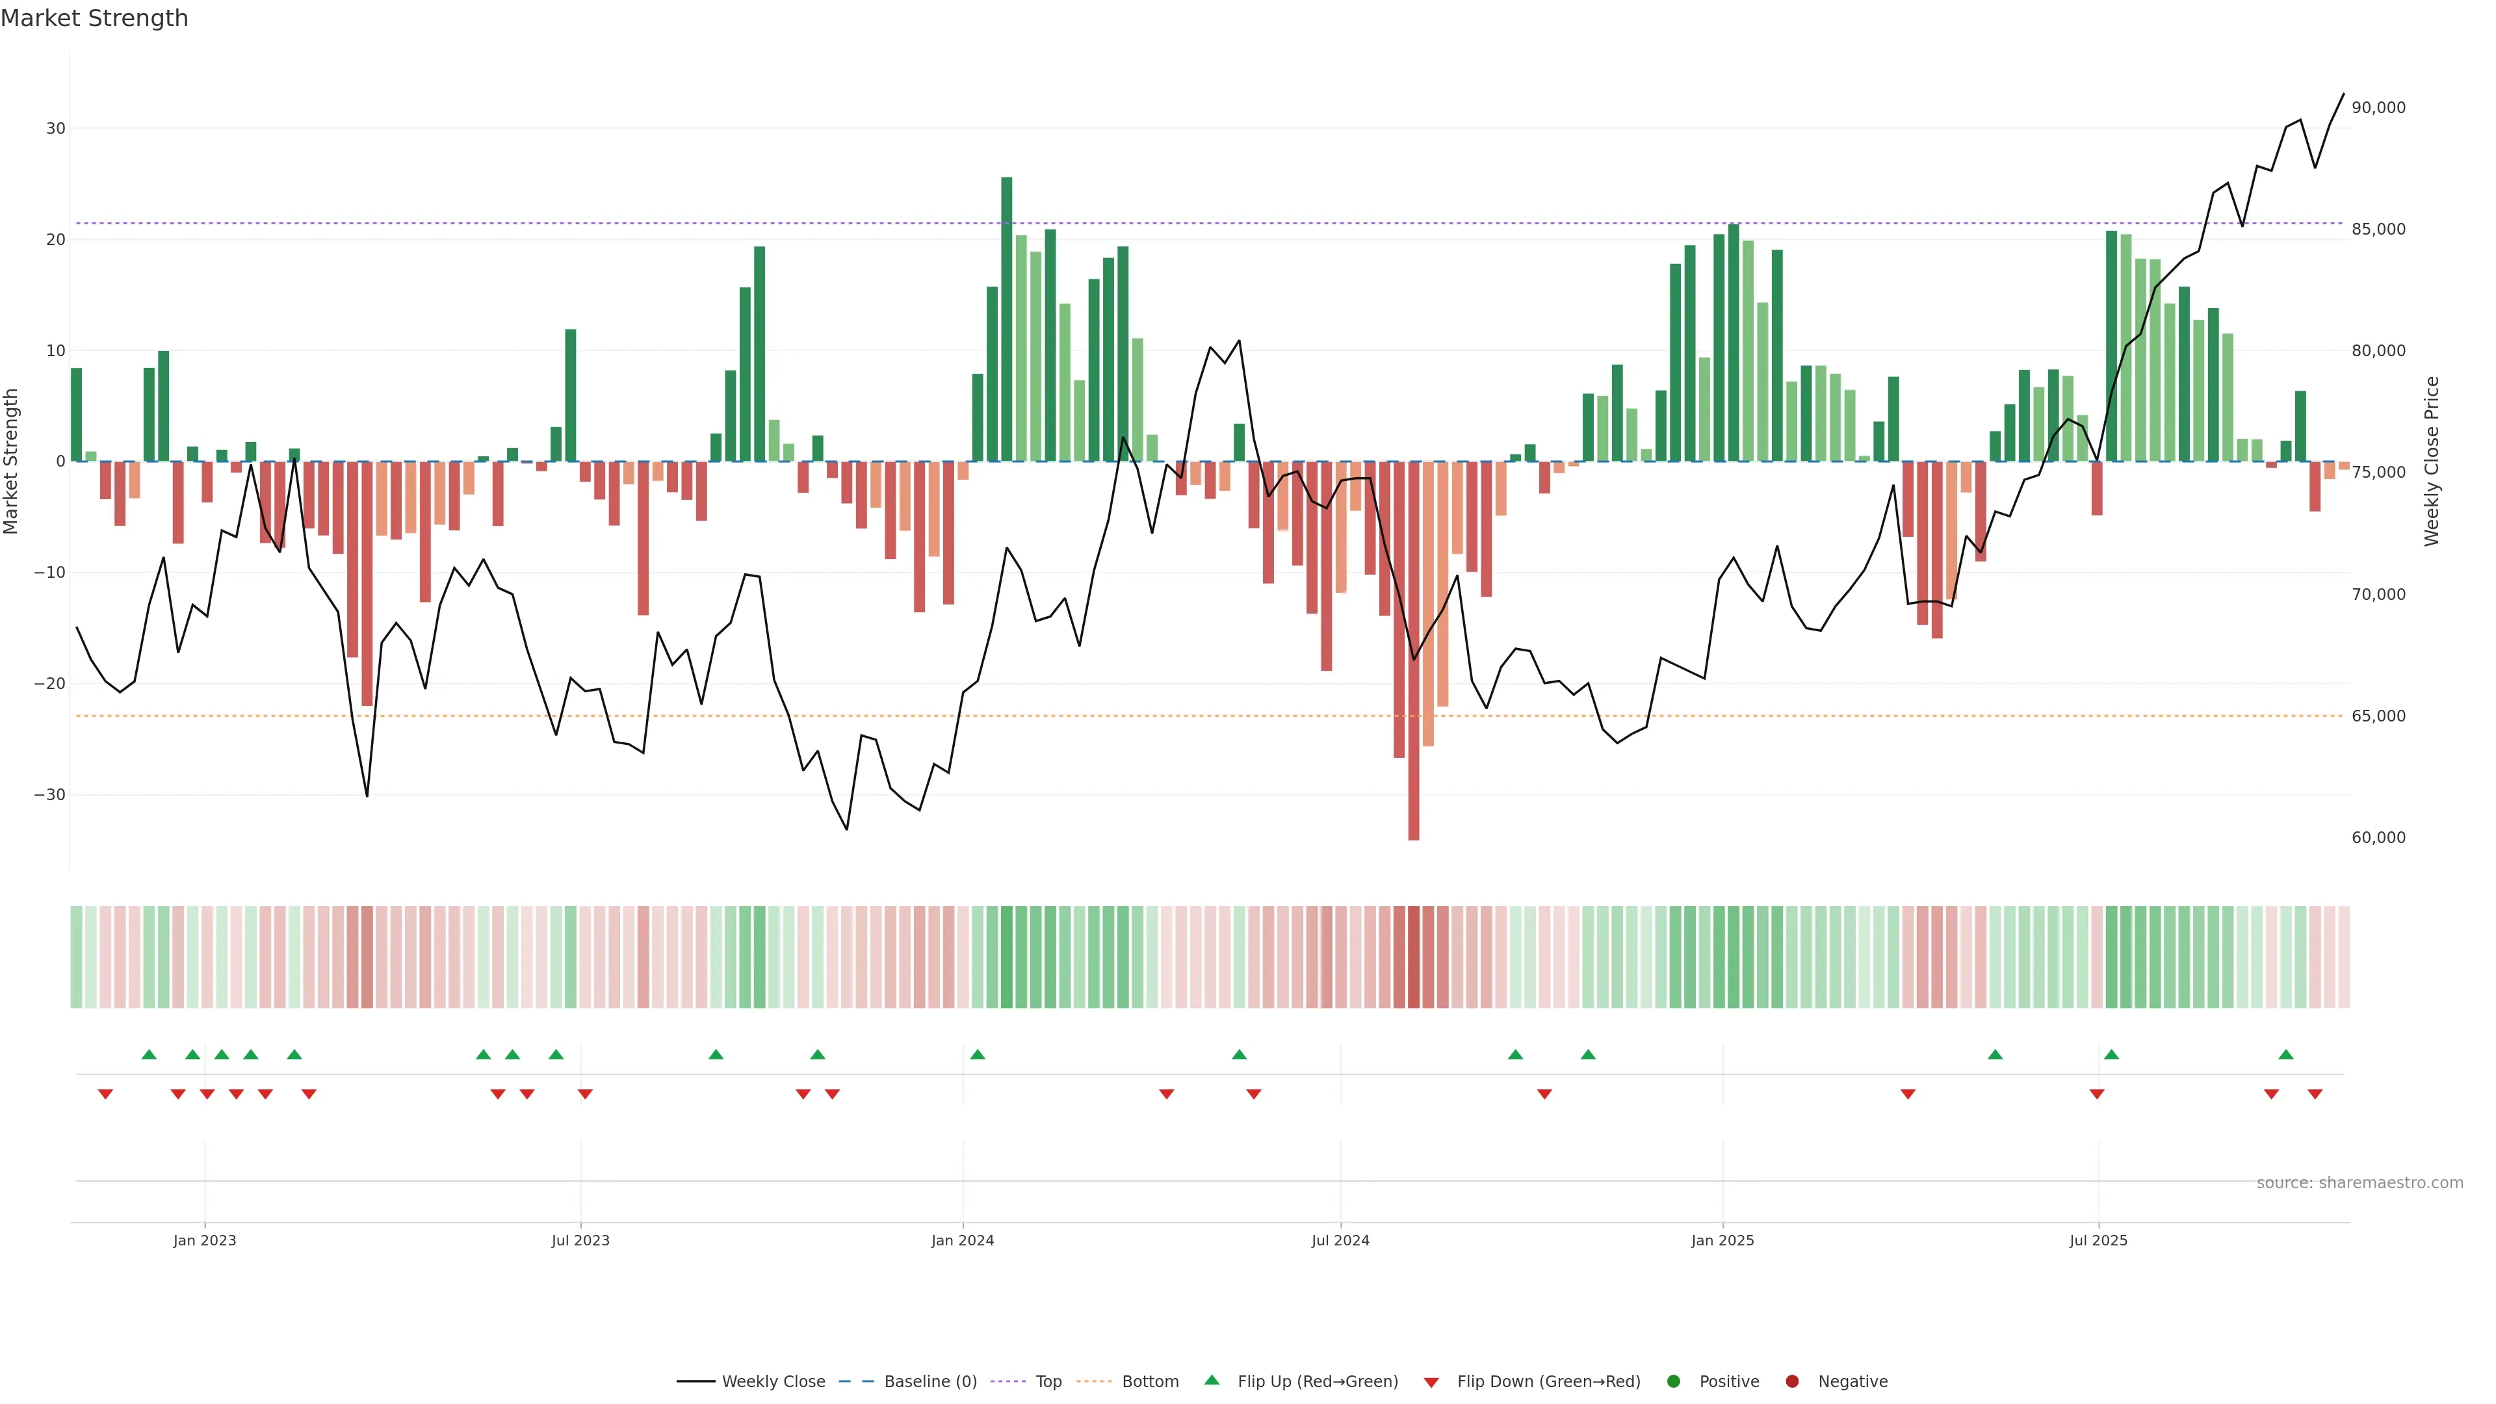Image resolution: width=2496 pixels, height=1404 pixels.
Task: Toggle 'Flip Down (Green→Red)' legend text
Action: pos(1548,1382)
